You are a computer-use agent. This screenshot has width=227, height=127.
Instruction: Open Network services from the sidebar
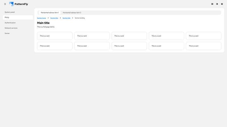click(x=11, y=28)
